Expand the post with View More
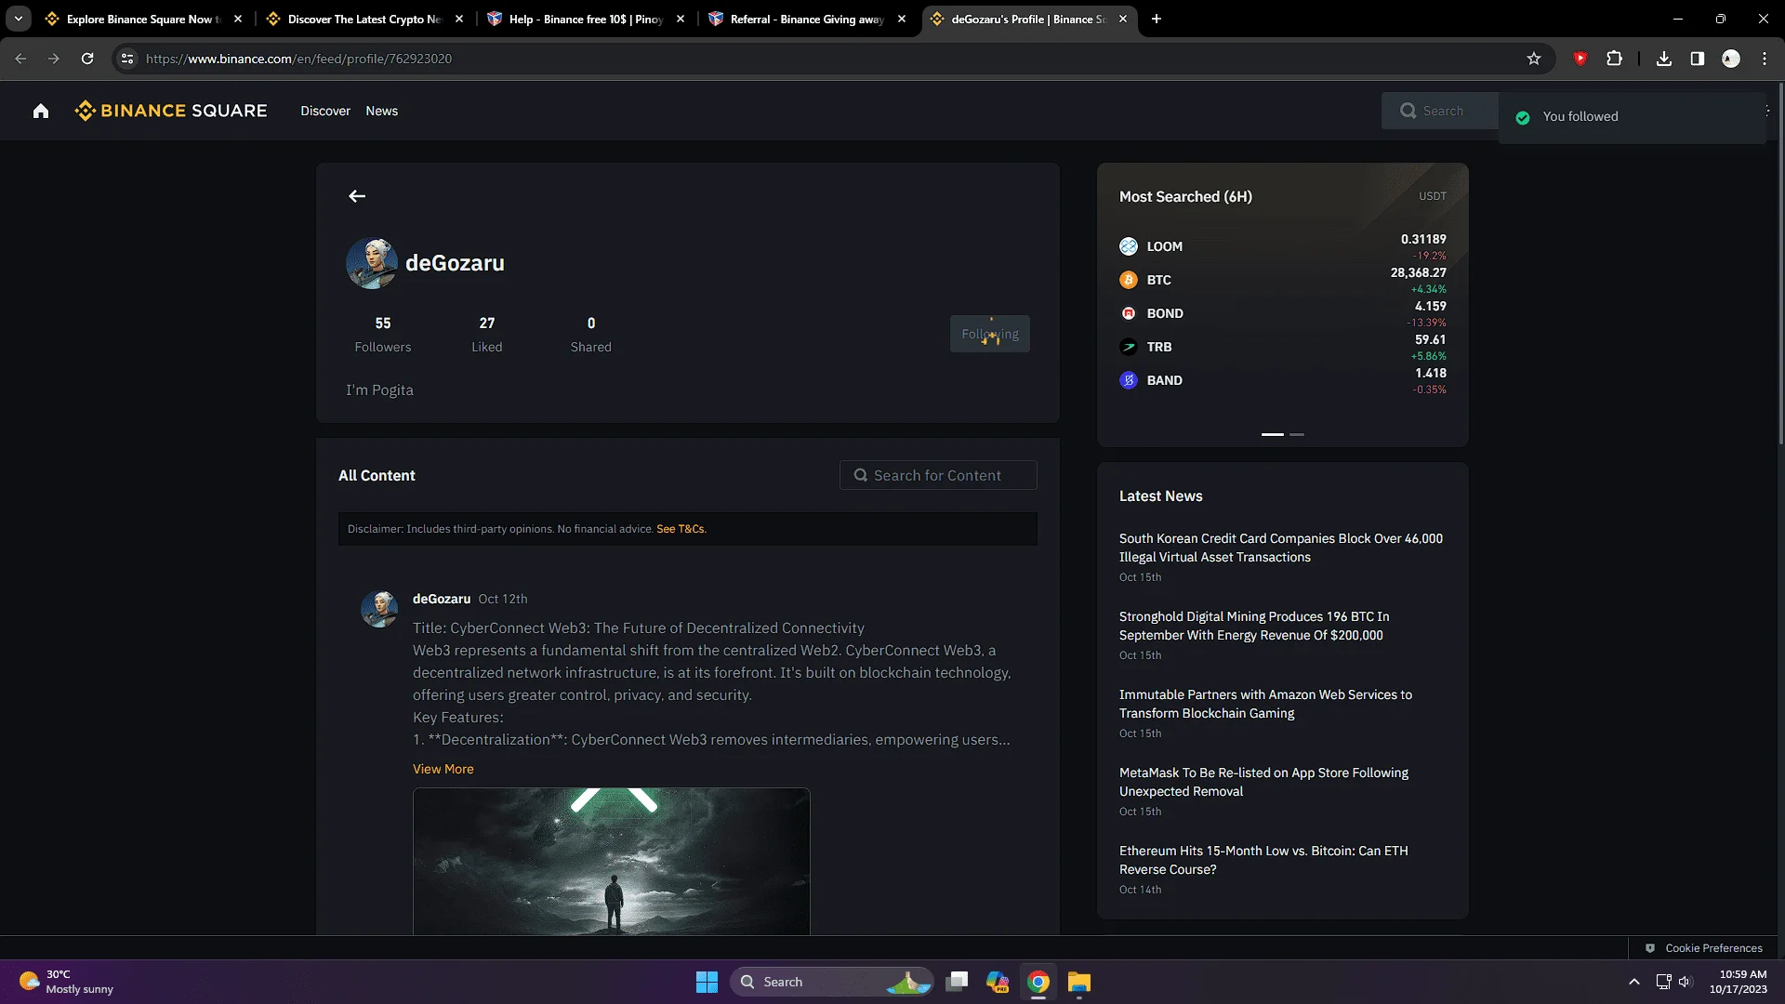This screenshot has width=1785, height=1004. [443, 769]
